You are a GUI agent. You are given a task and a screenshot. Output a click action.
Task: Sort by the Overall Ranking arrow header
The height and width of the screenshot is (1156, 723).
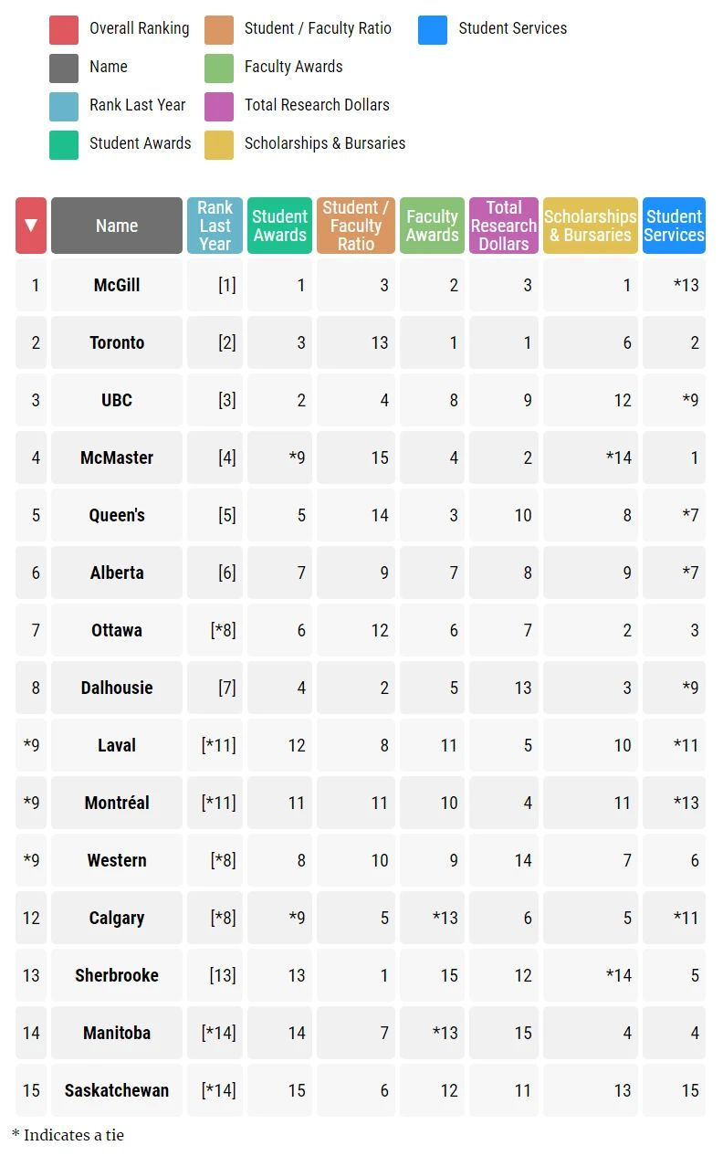tap(31, 226)
